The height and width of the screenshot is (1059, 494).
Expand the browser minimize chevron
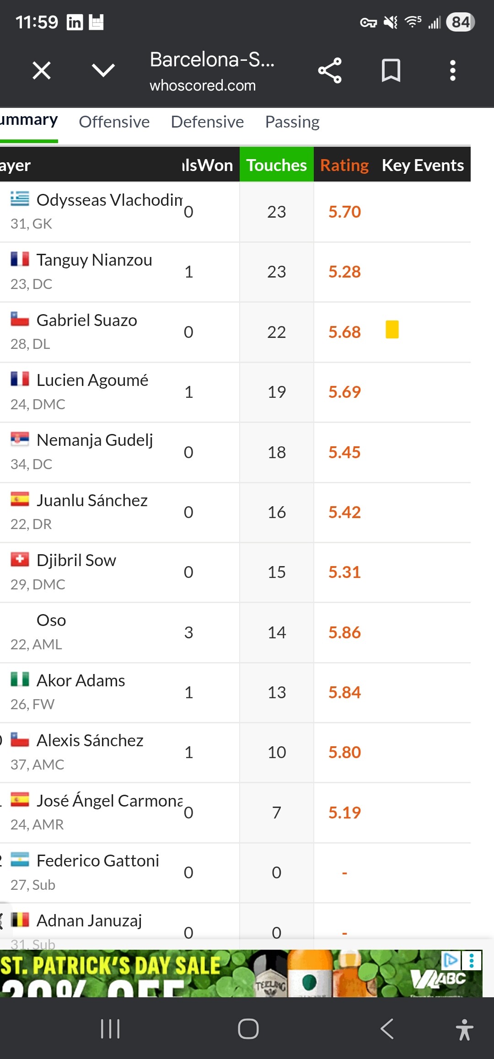tap(103, 70)
